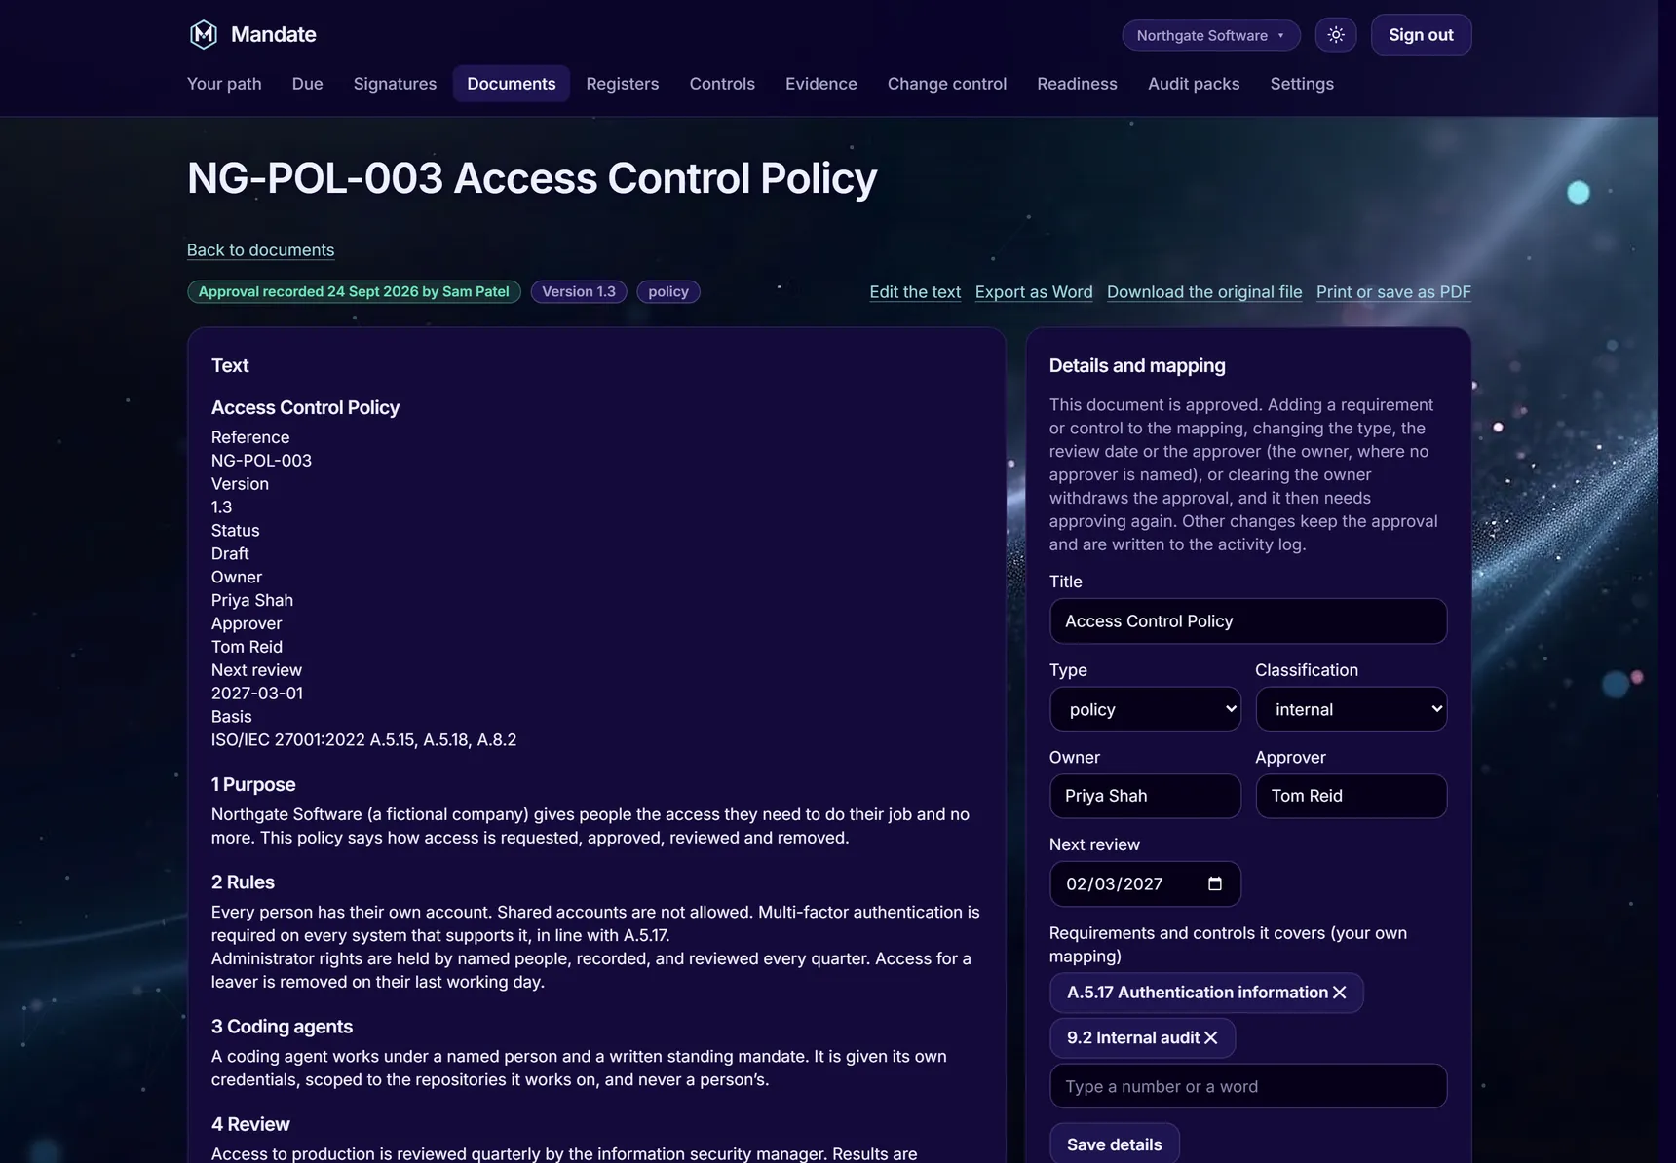Select the Documents tab

pyautogui.click(x=512, y=84)
